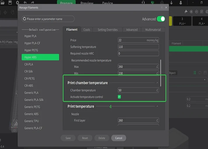Open the headset support icon
Viewport: 208px width, 149px height.
pos(143,2)
